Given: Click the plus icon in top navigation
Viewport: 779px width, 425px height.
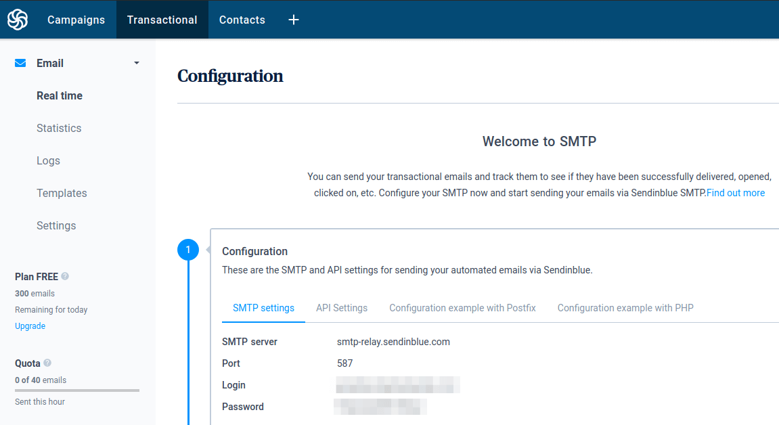Looking at the screenshot, I should click(x=294, y=20).
